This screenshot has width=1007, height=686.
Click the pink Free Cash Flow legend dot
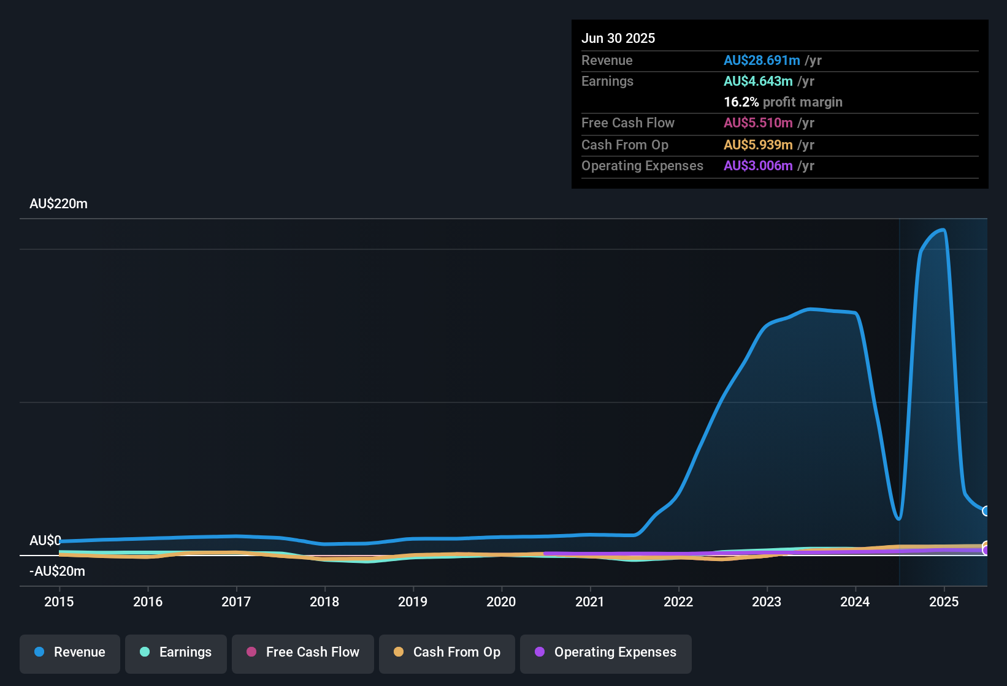point(251,652)
